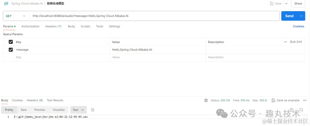Image resolution: width=310 pixels, height=126 pixels.
Task: Switch to the Params tab
Action: (x=9, y=26)
